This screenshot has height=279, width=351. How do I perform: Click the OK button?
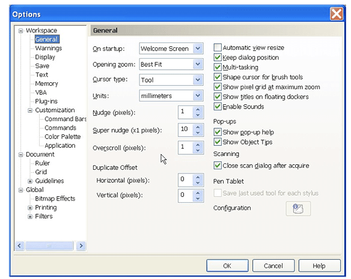point(227,266)
